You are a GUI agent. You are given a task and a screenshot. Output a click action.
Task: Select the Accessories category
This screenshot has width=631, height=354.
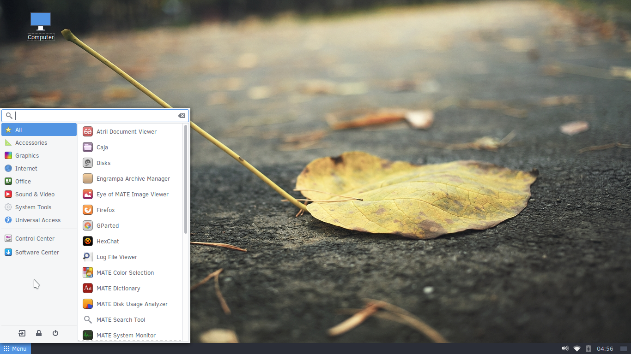39,142
